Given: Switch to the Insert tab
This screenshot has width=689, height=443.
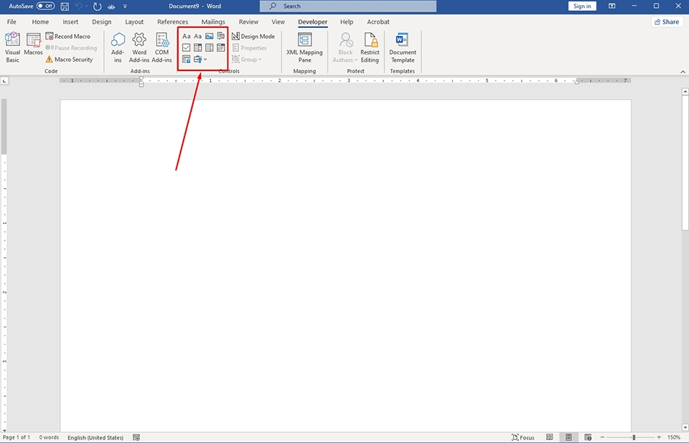Looking at the screenshot, I should click(70, 22).
